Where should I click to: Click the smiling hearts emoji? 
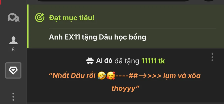[x=111, y=76]
